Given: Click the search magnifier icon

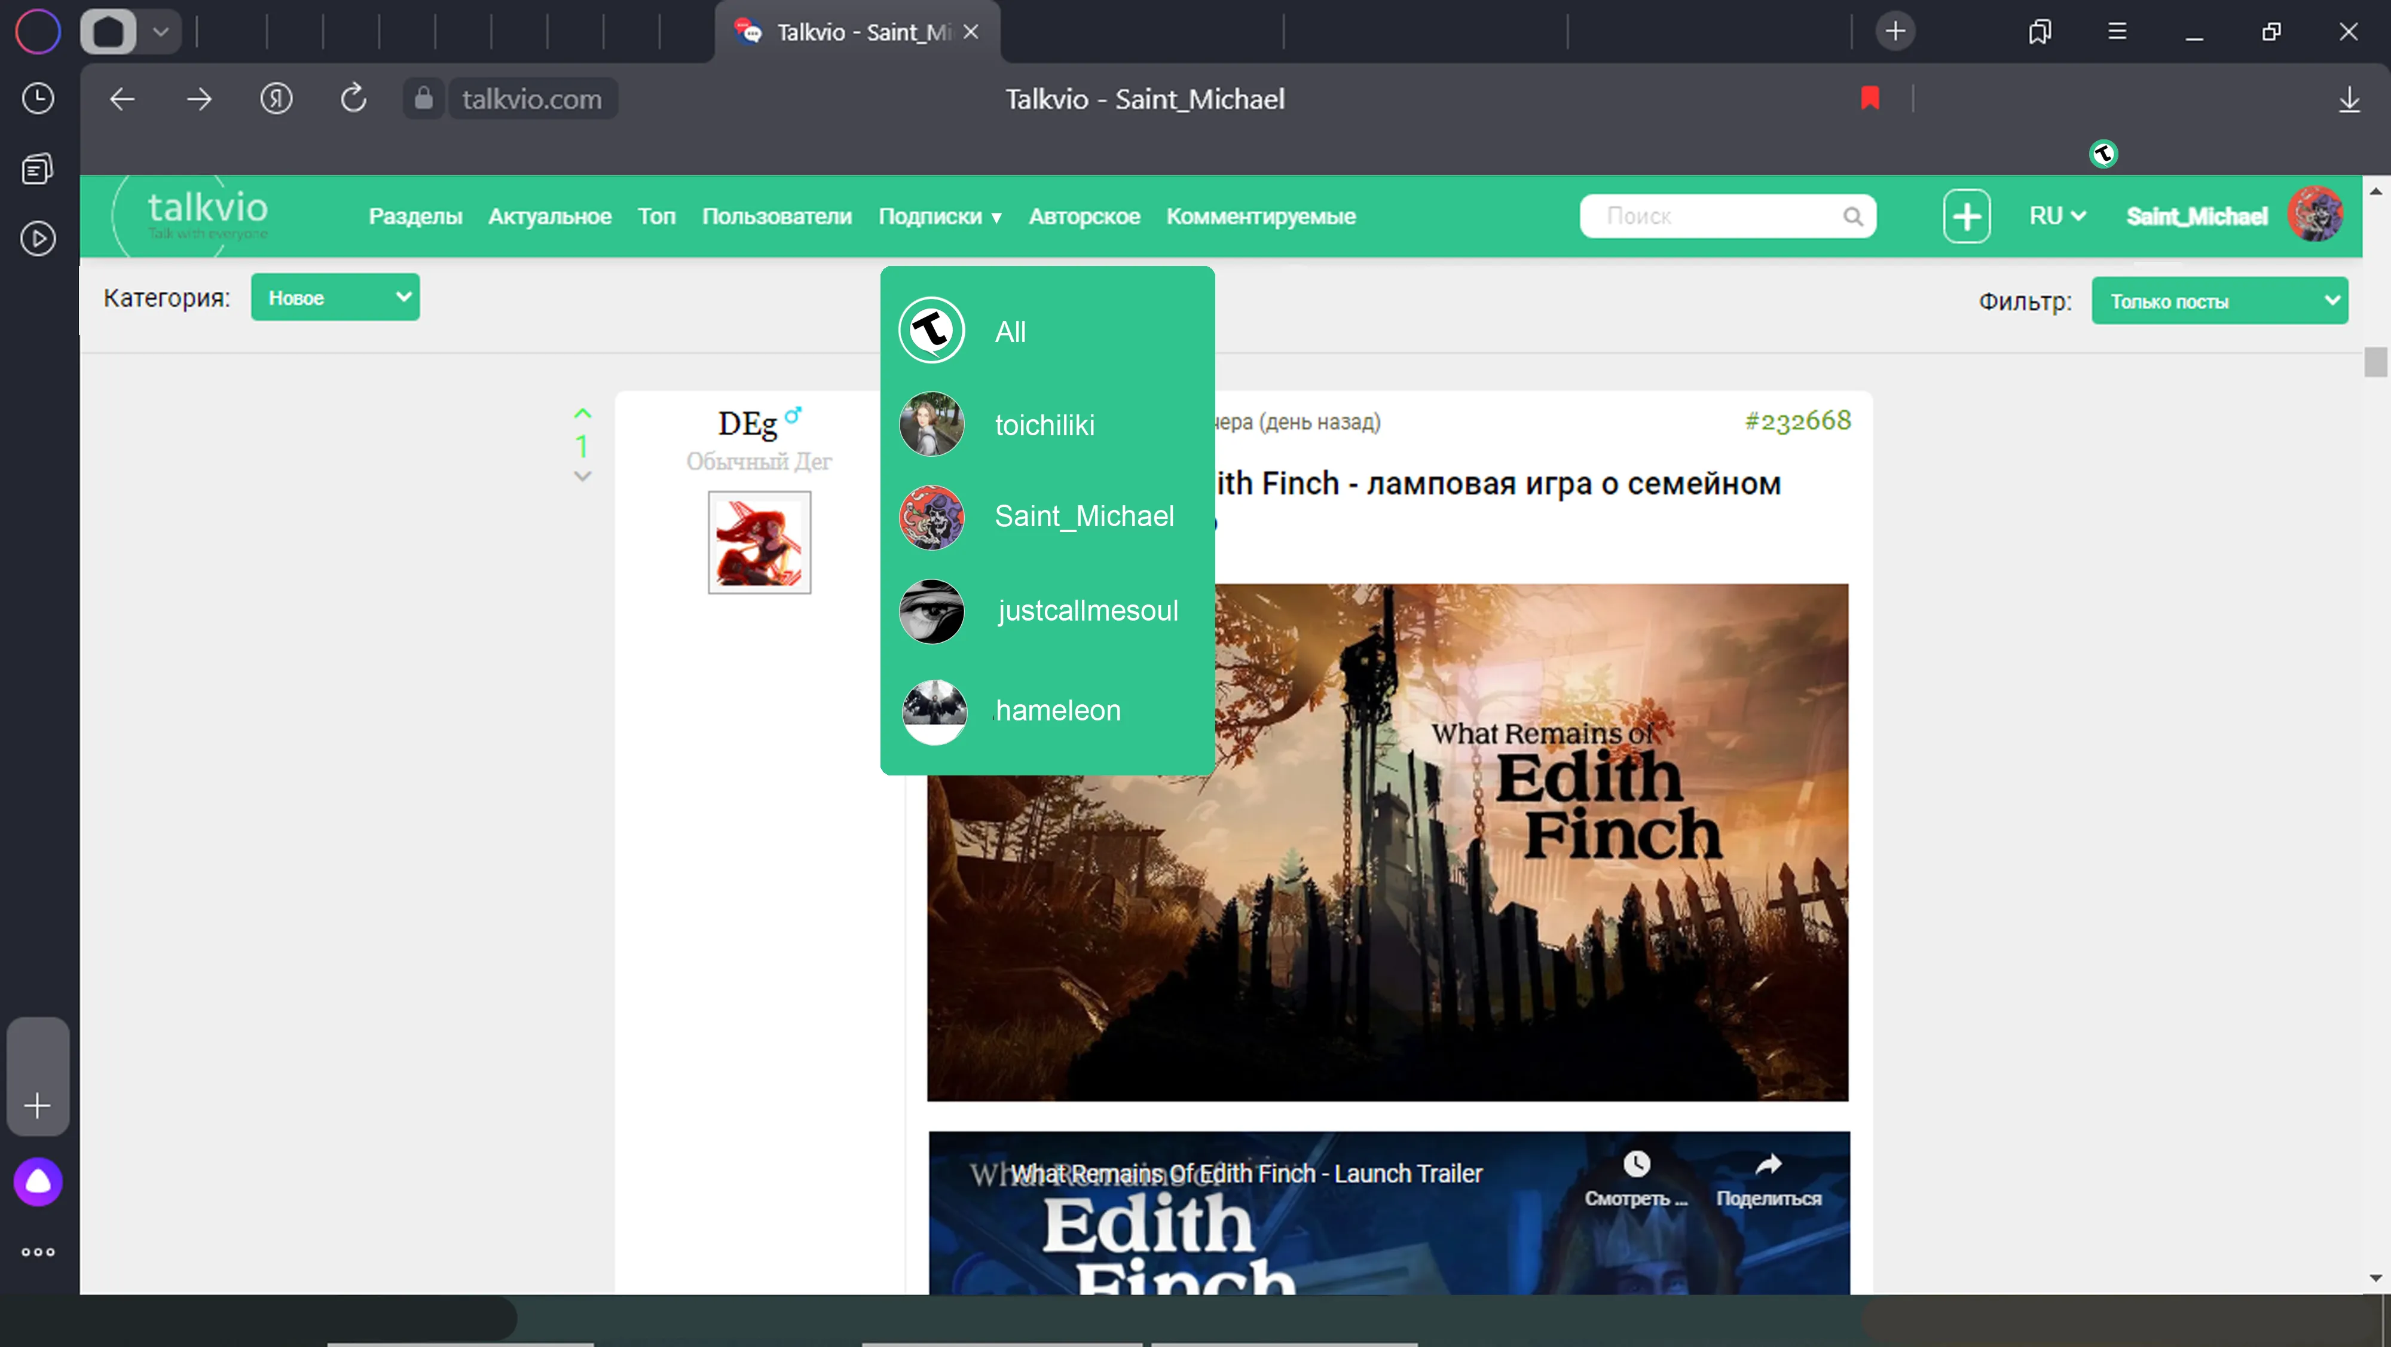Looking at the screenshot, I should (x=1852, y=216).
